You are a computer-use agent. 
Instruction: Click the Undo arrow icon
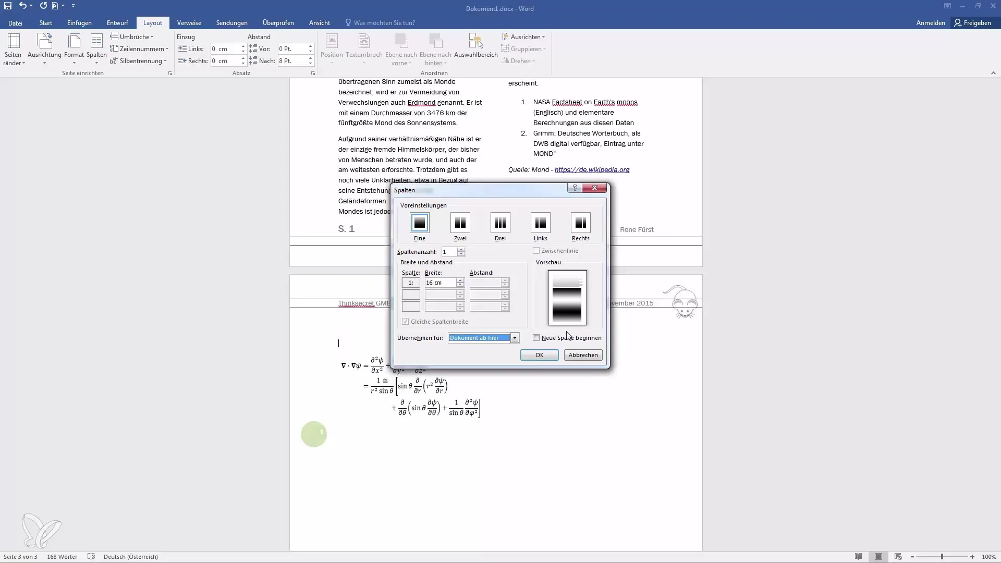point(22,6)
